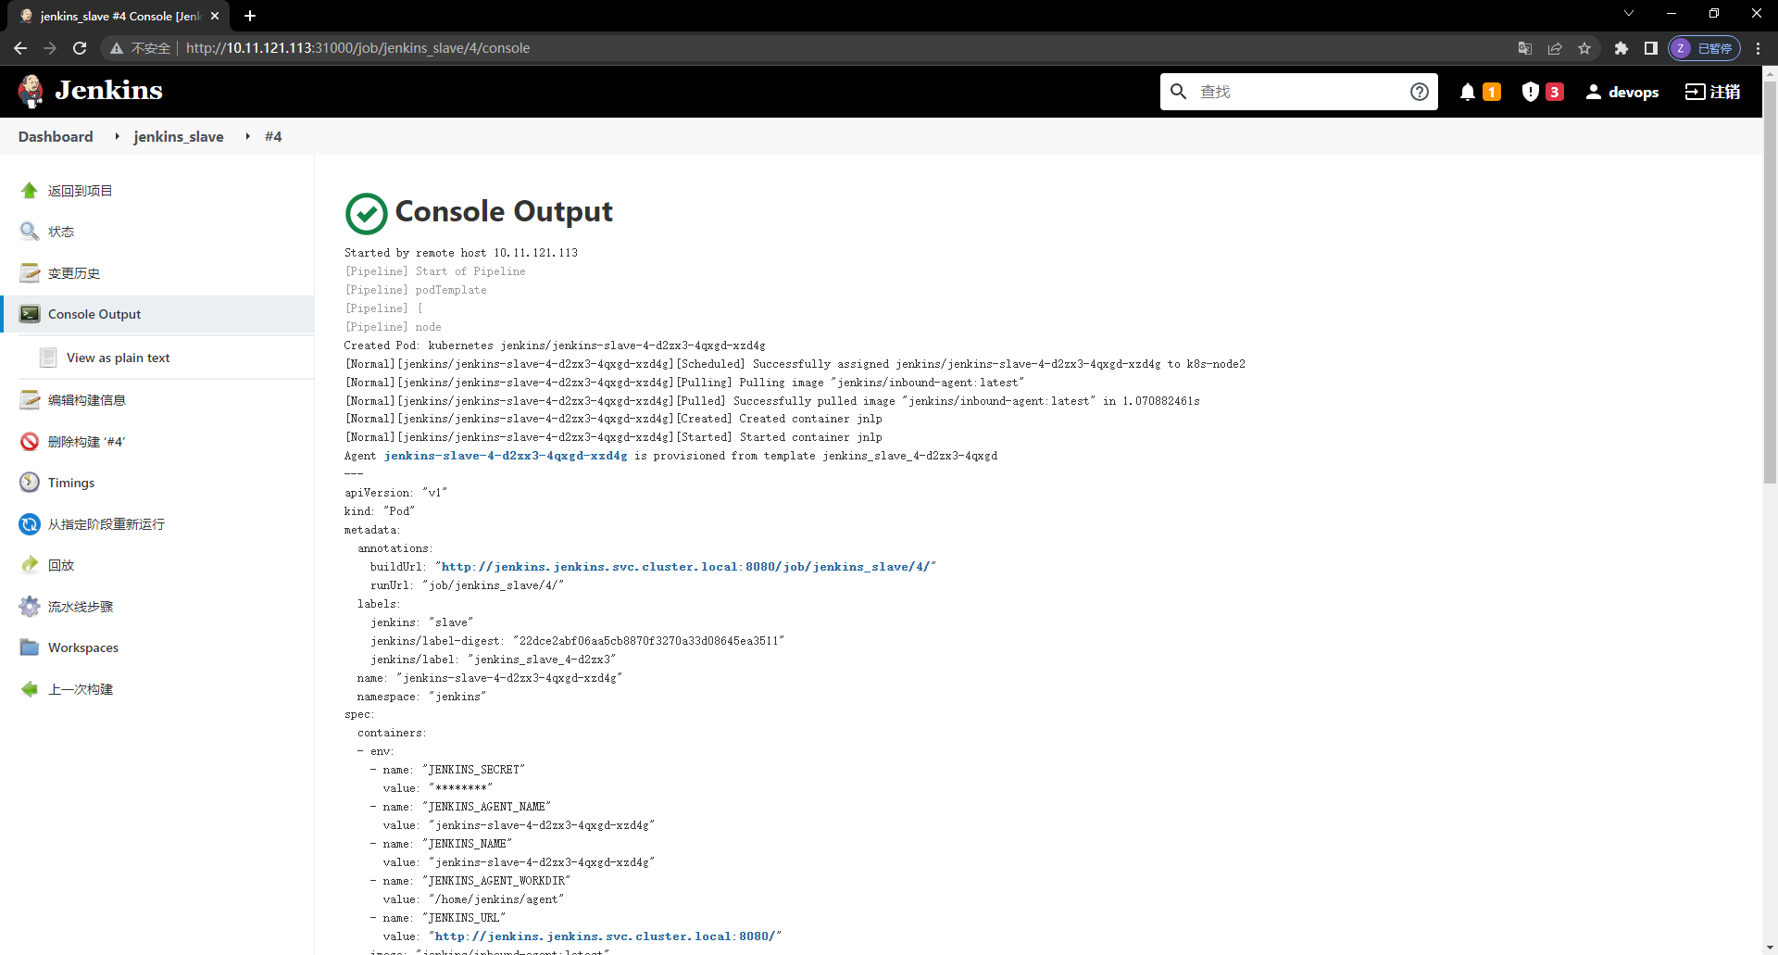The height and width of the screenshot is (955, 1778).
Task: Click Dashboard breadcrumb link
Action: point(56,136)
